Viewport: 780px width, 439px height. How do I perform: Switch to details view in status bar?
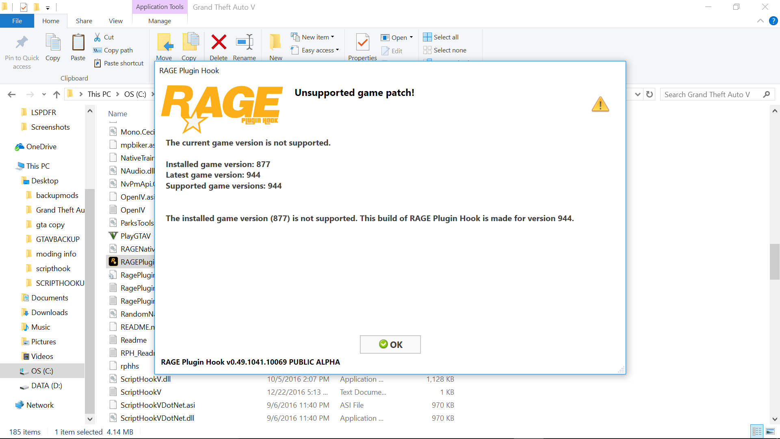pyautogui.click(x=757, y=431)
